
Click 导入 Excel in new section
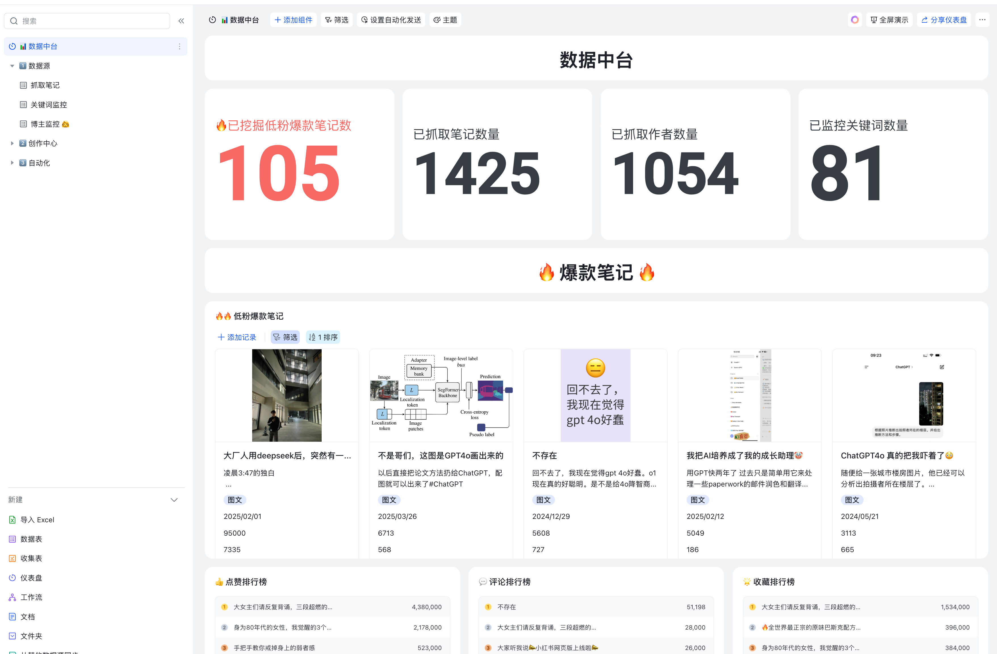(37, 519)
